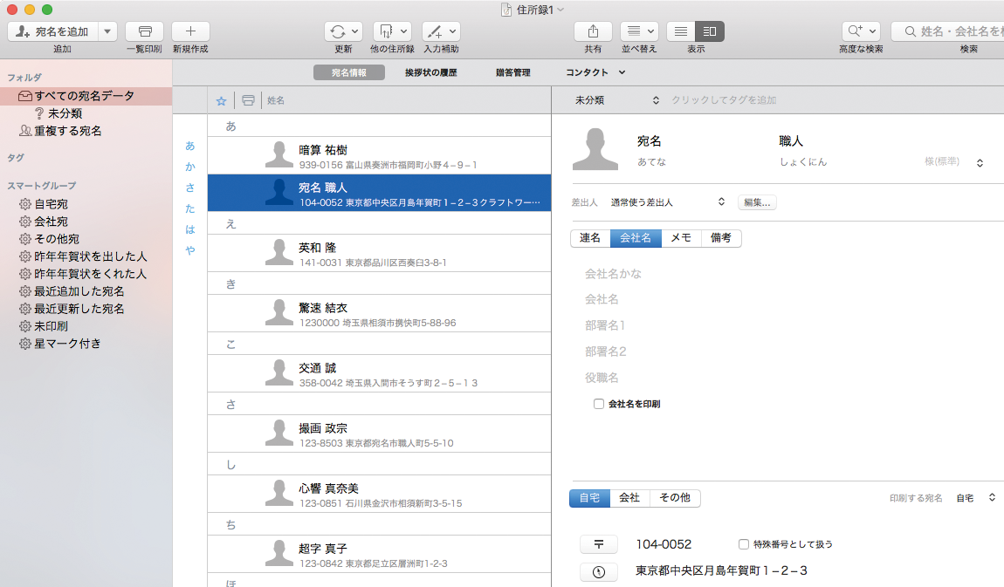Click the large contact photo placeholder

(595, 149)
